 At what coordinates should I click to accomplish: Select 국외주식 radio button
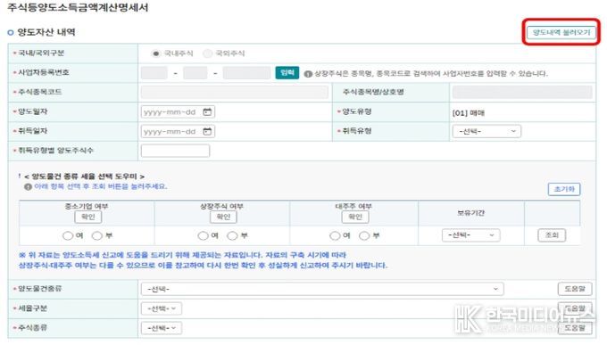[x=207, y=53]
